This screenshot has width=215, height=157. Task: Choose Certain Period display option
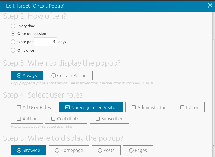pyautogui.click(x=69, y=75)
